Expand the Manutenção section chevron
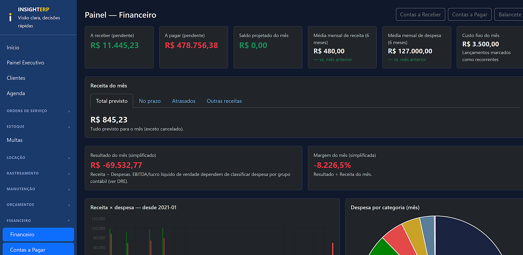Viewport: 523px width, 255px height. pyautogui.click(x=69, y=189)
